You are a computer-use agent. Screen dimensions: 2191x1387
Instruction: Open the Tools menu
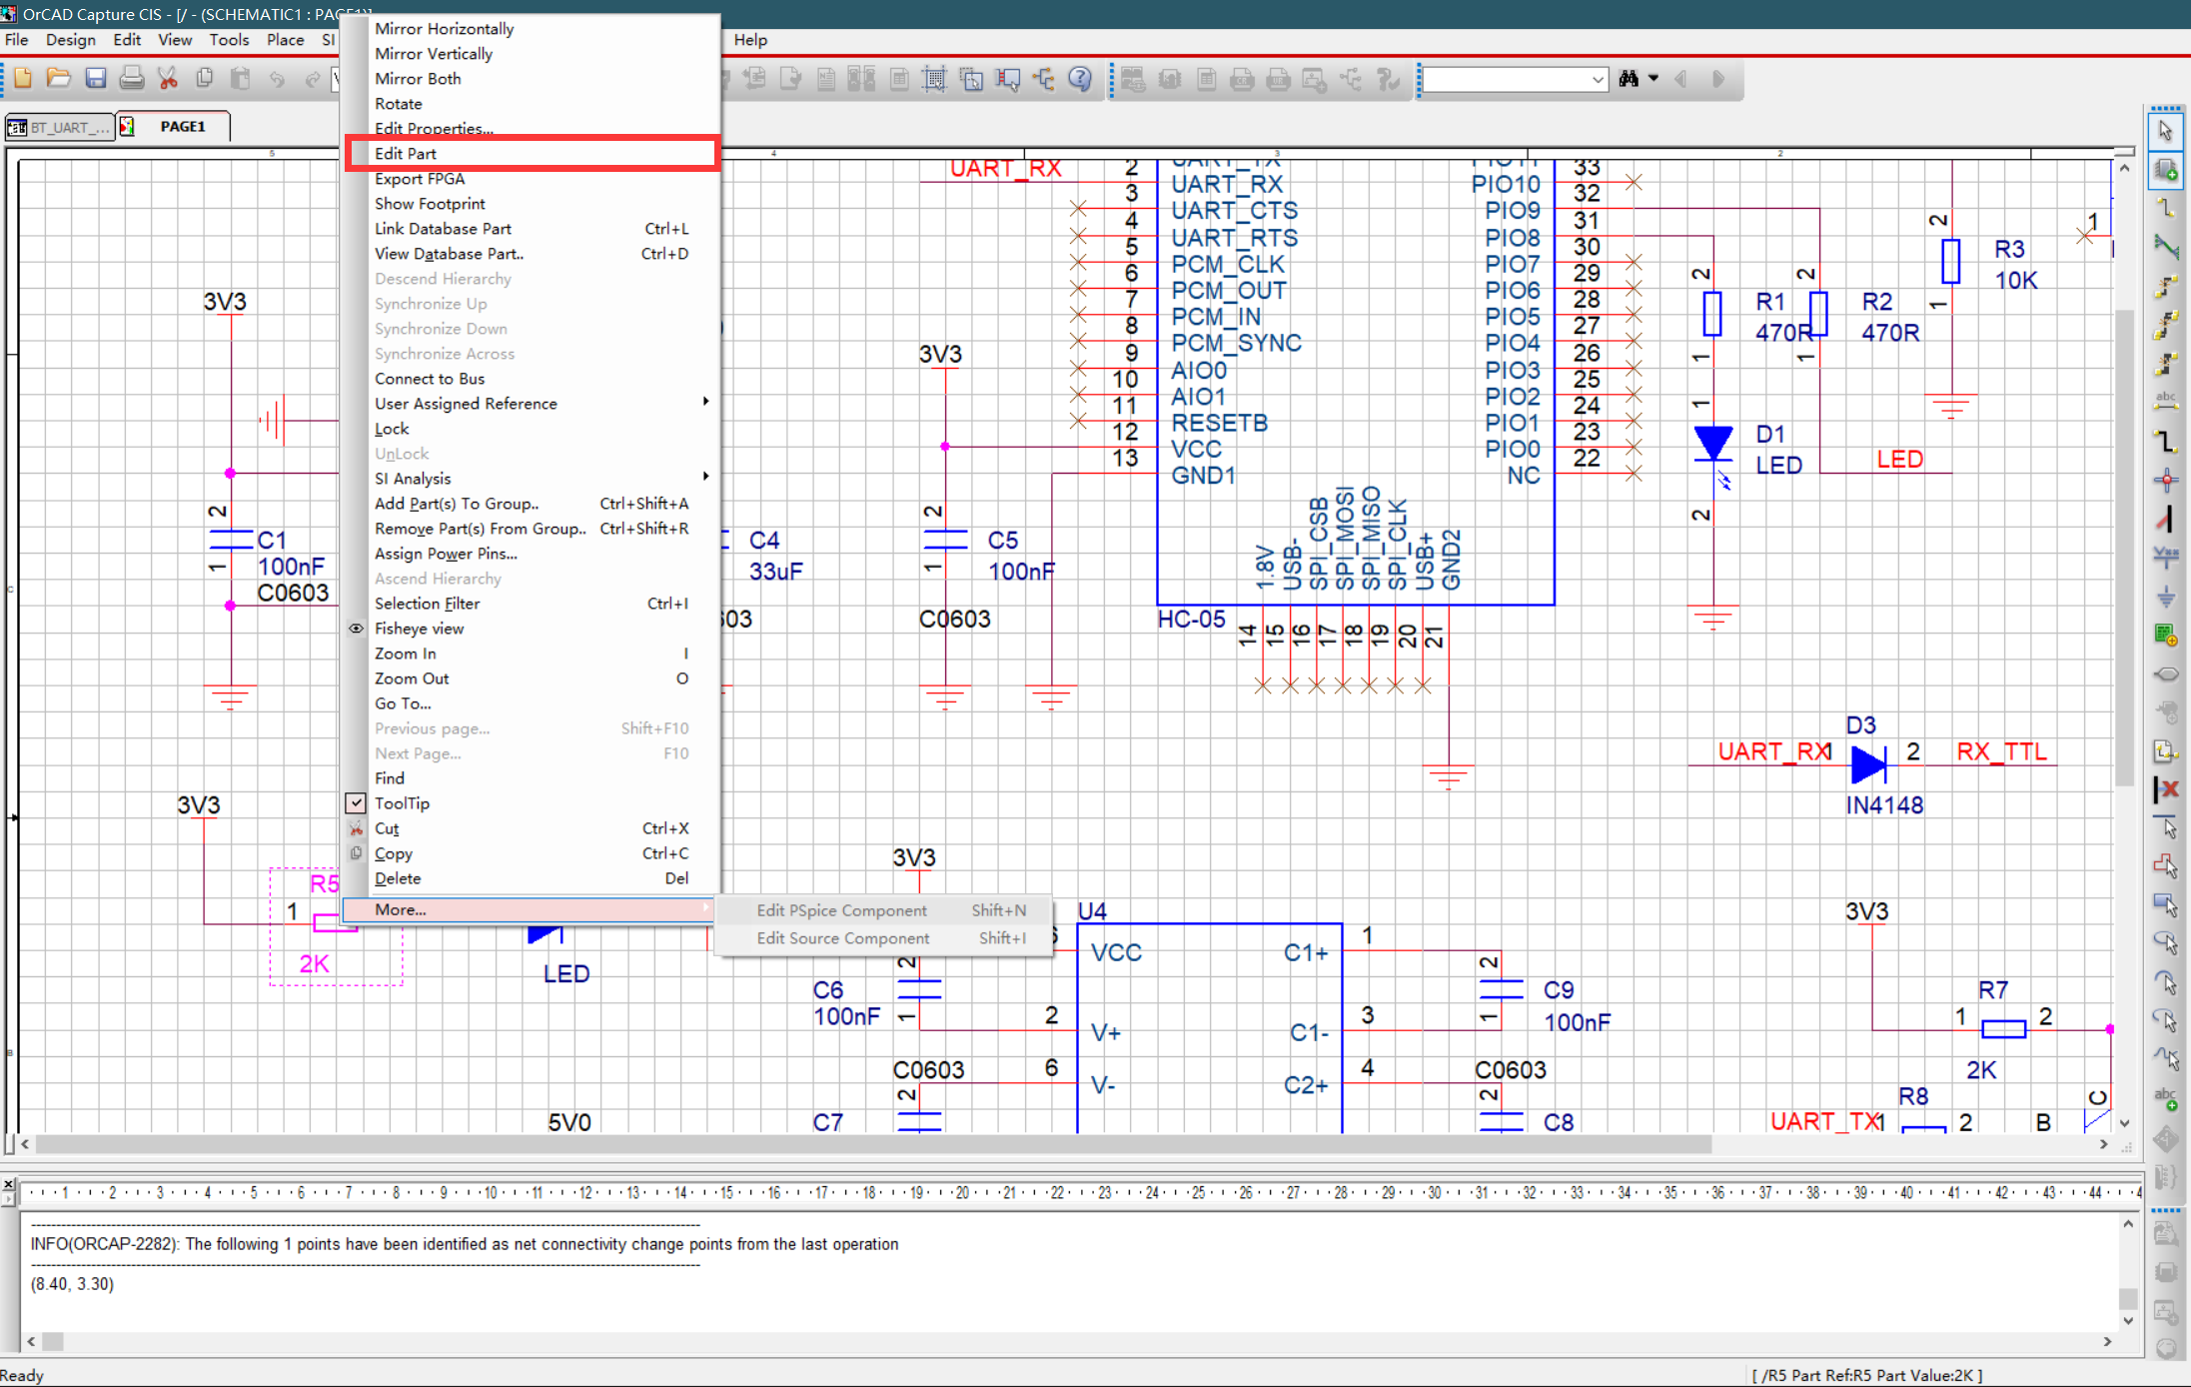pos(229,40)
